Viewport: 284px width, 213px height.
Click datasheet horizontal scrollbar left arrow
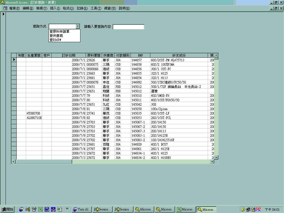pyautogui.click(x=13, y=162)
